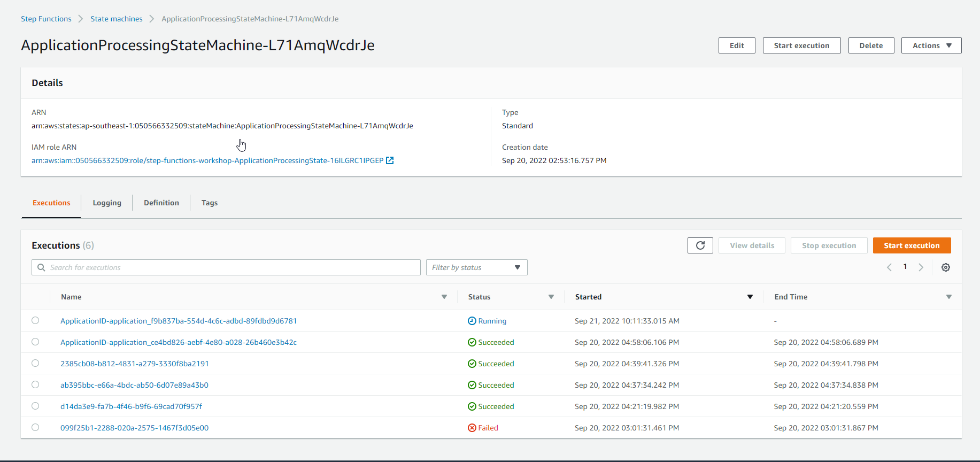980x462 pixels.
Task: Go to next page of executions
Action: tap(921, 267)
